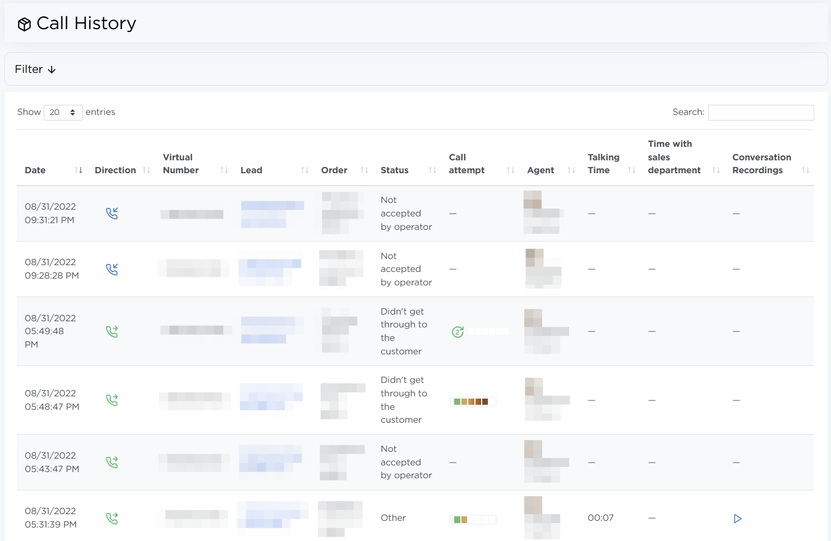Expand the Filter panel
The image size is (831, 541).
pos(35,70)
